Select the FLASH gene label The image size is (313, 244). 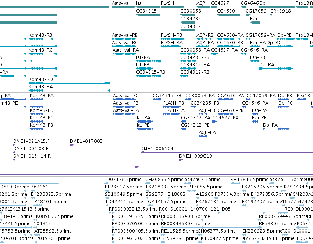pos(167,3)
